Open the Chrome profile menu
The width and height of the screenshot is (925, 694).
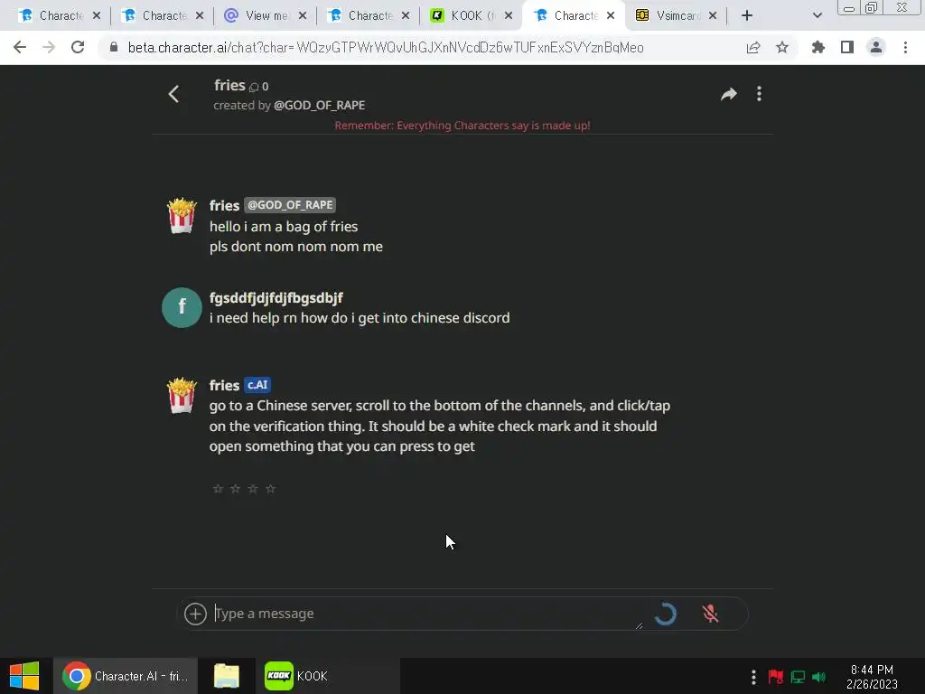pyautogui.click(x=876, y=47)
